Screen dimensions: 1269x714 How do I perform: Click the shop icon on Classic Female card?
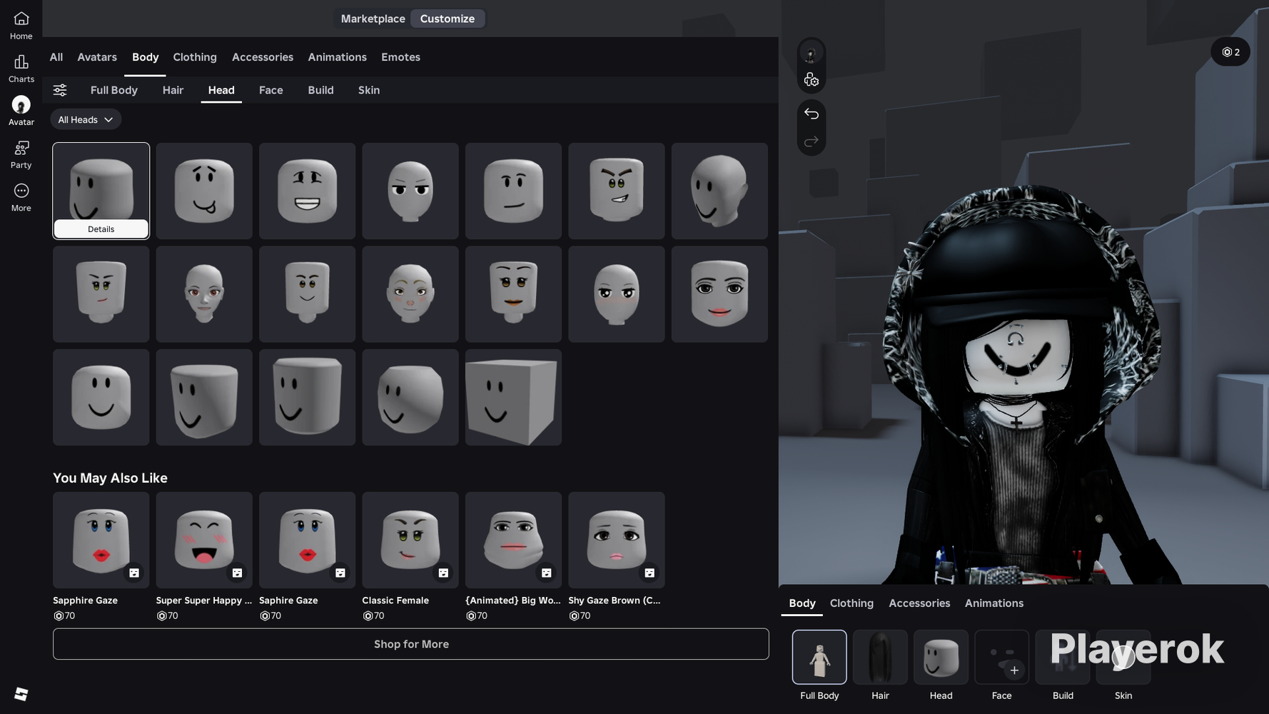[443, 573]
